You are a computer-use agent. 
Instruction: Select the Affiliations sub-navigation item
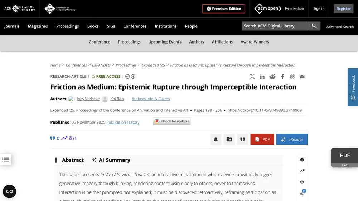coord(222,42)
